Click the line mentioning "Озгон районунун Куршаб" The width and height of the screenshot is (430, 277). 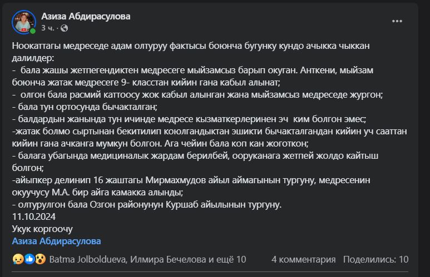click(x=147, y=204)
